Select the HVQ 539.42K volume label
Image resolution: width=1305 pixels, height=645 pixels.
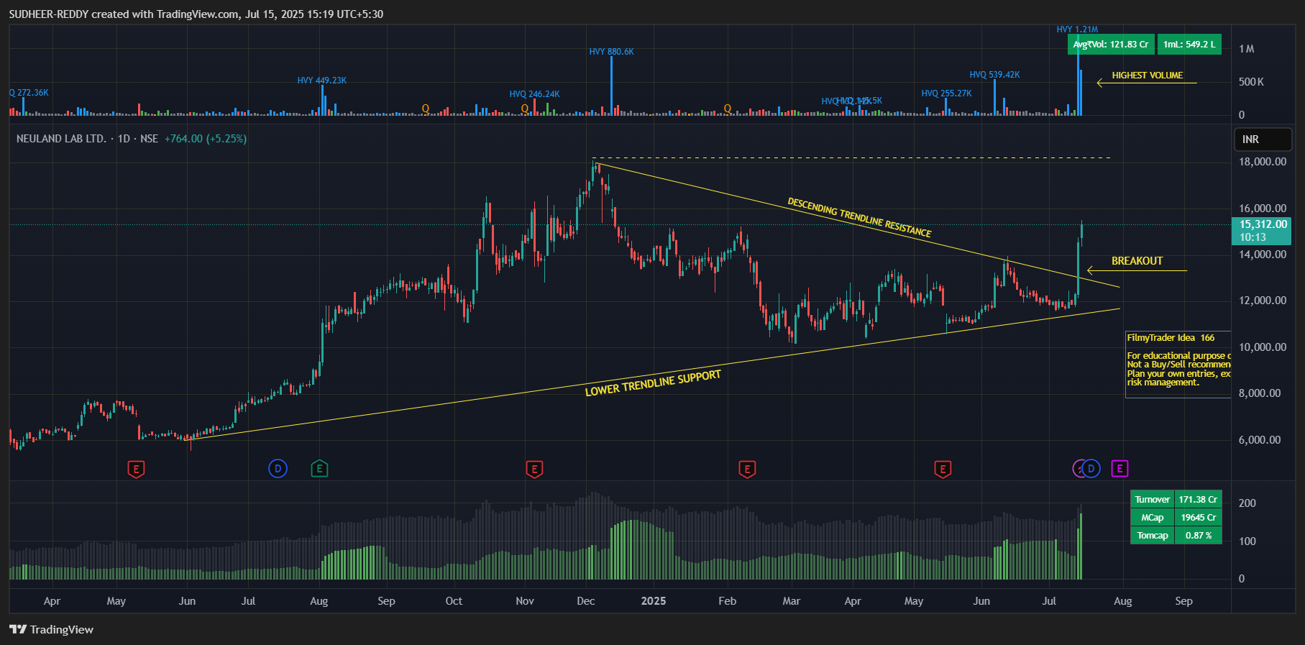point(994,75)
